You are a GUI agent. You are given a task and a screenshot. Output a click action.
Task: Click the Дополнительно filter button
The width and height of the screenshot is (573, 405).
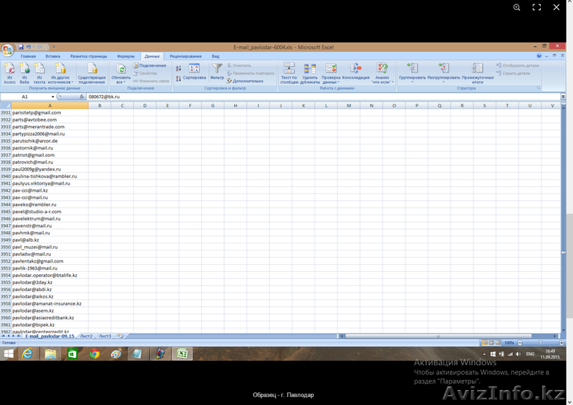click(246, 81)
